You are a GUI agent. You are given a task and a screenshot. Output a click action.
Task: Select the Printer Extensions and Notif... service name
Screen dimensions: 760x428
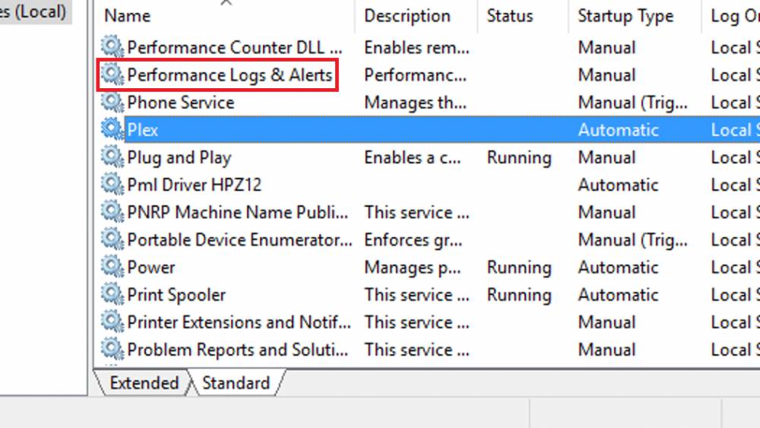(239, 322)
